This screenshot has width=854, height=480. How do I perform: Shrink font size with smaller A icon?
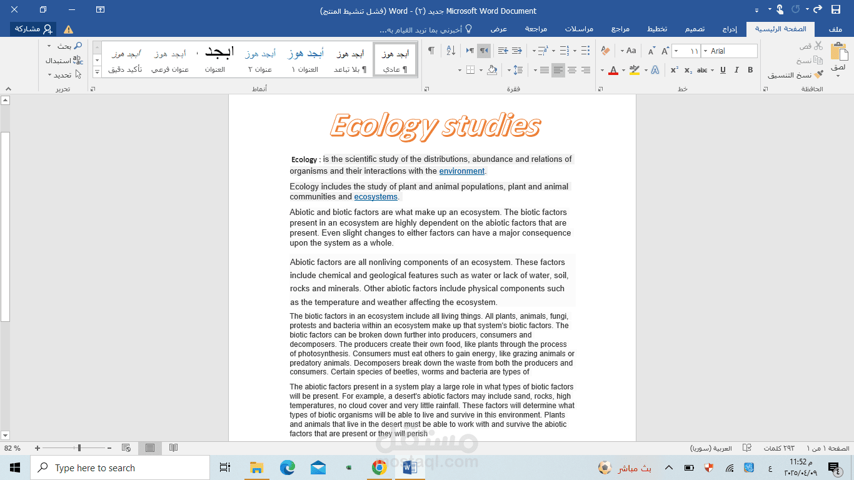[651, 51]
